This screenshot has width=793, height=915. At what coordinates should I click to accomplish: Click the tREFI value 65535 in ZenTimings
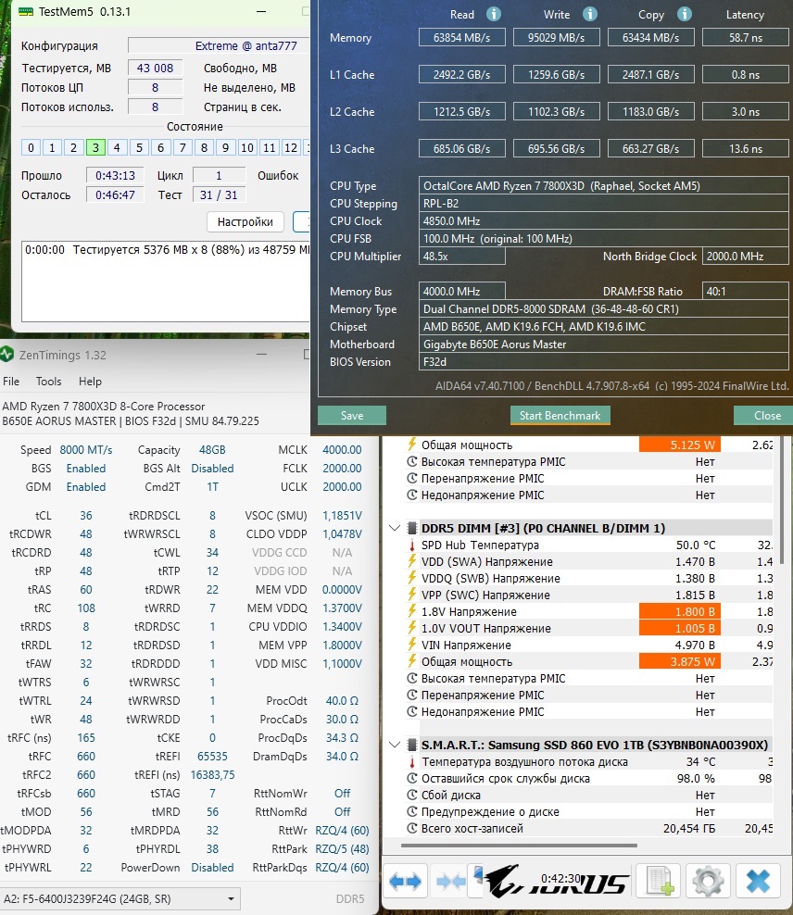click(212, 757)
